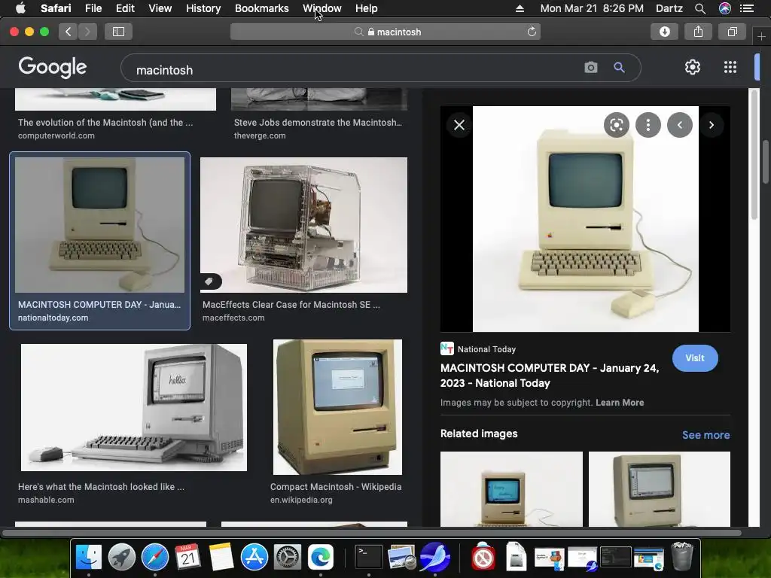Open a new tab with plus button

tap(761, 37)
